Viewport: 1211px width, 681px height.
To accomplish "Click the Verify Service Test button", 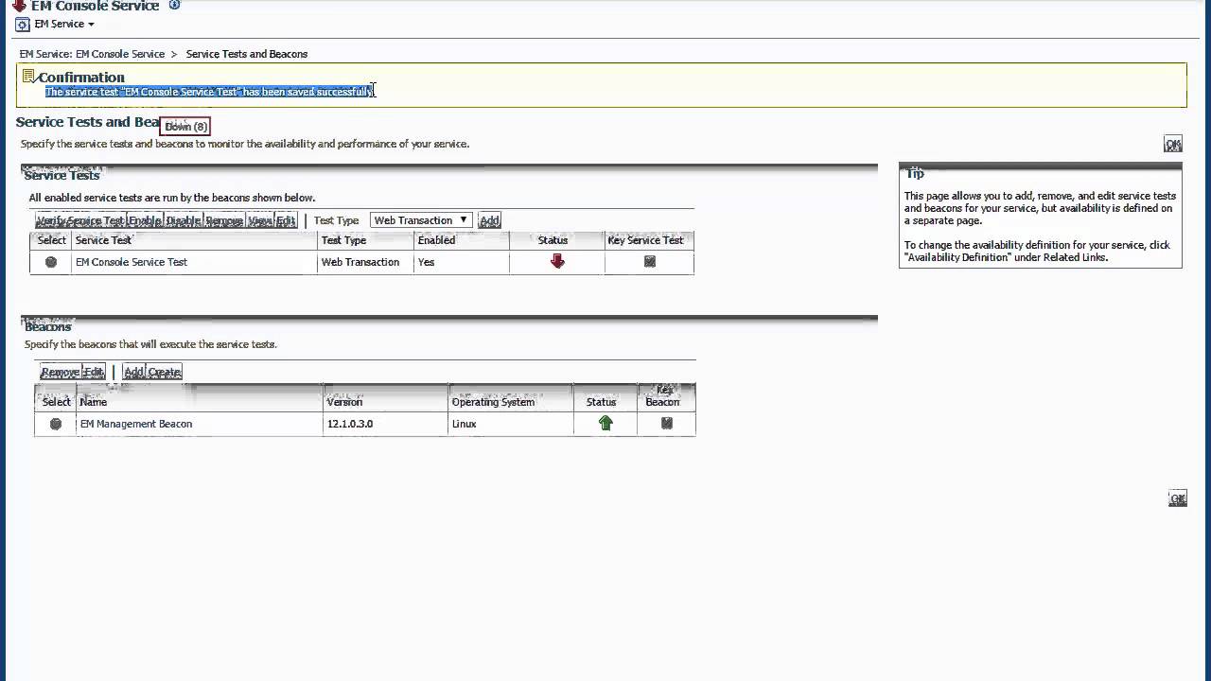I will 80,220.
